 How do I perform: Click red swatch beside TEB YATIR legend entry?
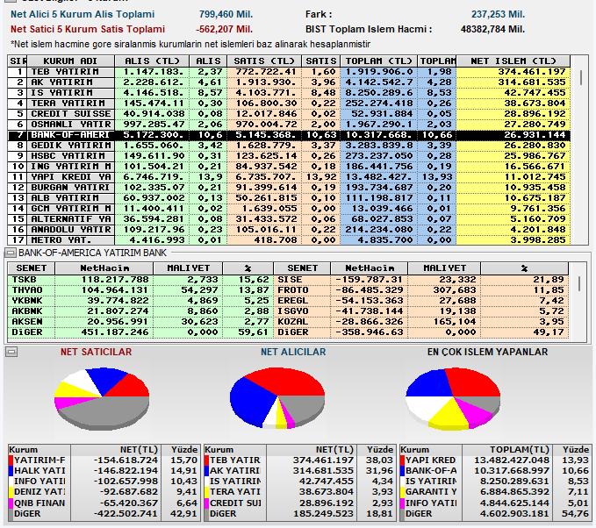click(x=207, y=460)
